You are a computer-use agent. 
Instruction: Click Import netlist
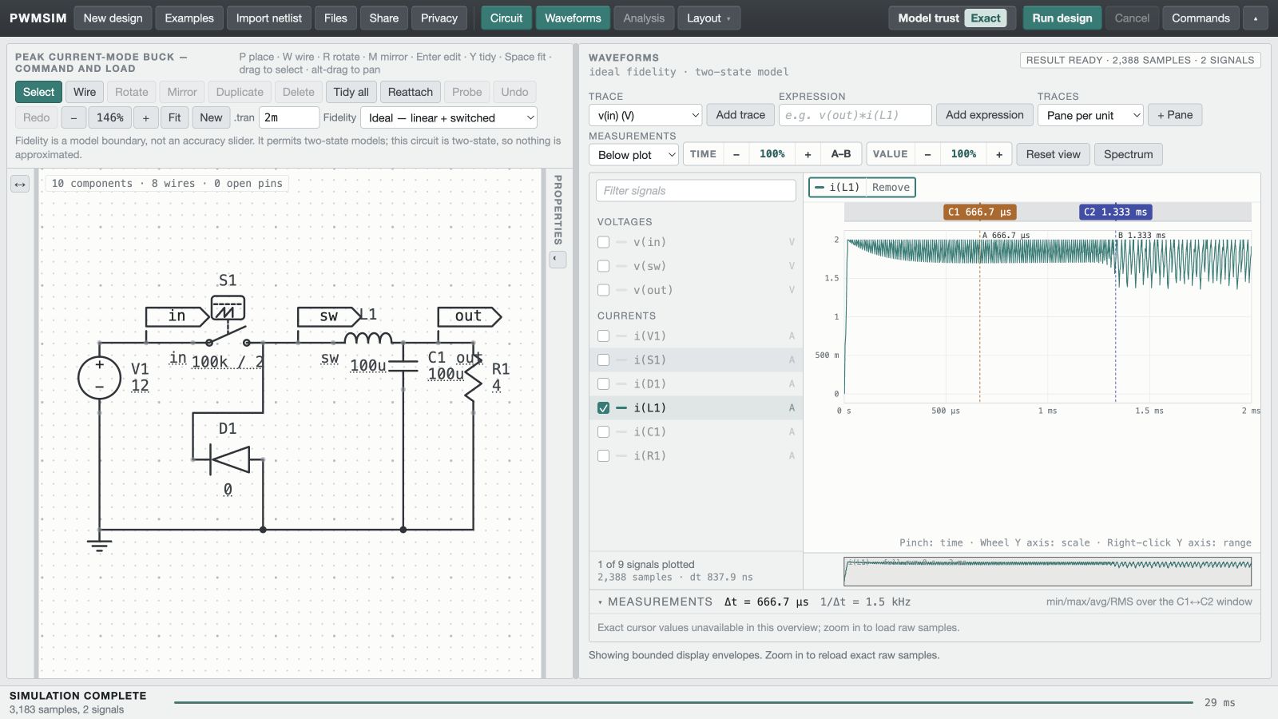pos(269,18)
